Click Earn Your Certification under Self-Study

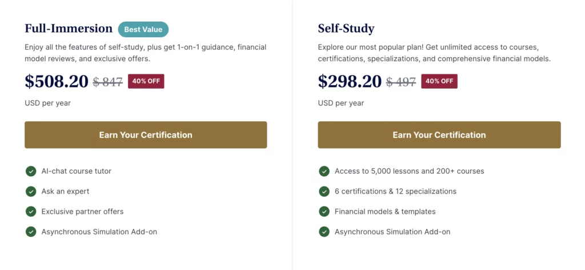tap(439, 135)
